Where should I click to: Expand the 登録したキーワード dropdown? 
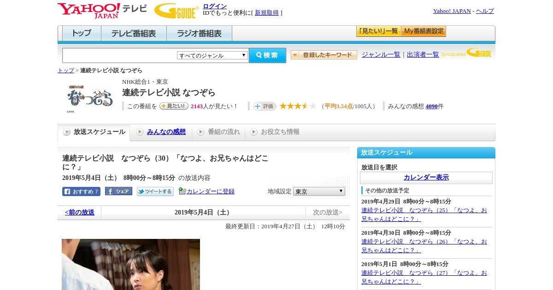pyautogui.click(x=324, y=55)
